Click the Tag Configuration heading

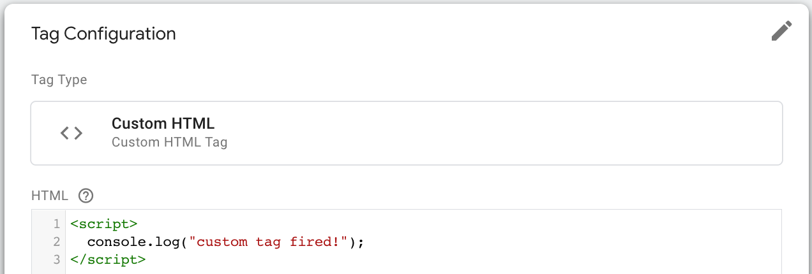coord(103,34)
